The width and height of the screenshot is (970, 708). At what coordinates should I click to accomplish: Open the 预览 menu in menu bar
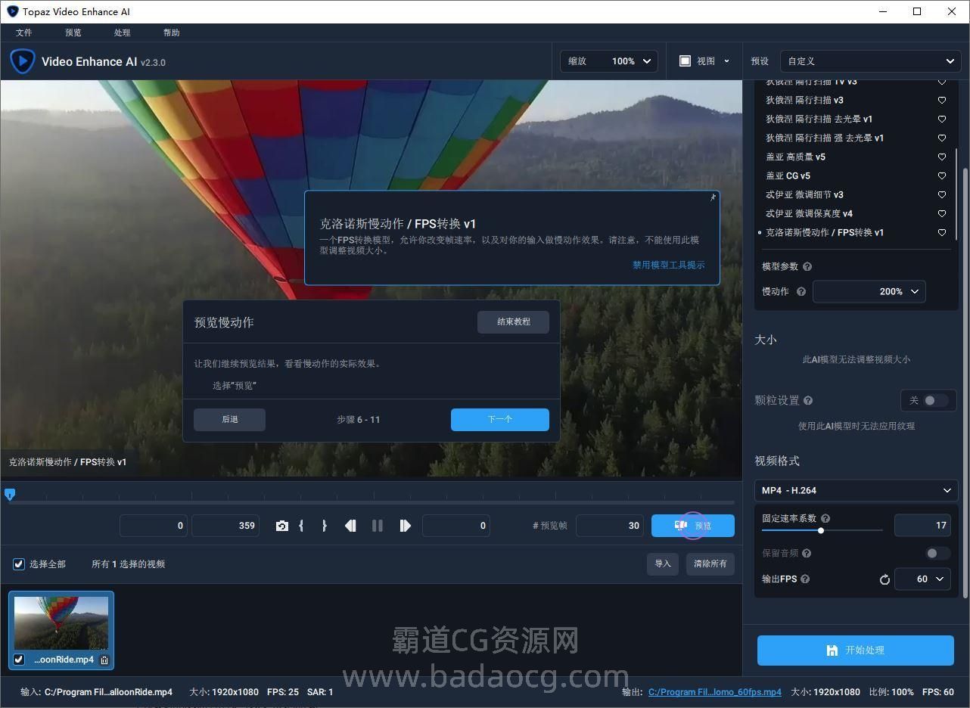pos(73,33)
